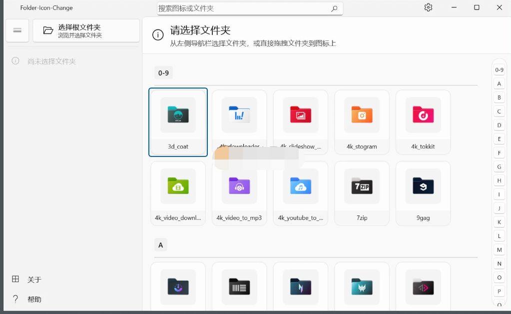Click the open-folder icon on 选择根文件夹
The width and height of the screenshot is (511, 314).
tap(46, 30)
